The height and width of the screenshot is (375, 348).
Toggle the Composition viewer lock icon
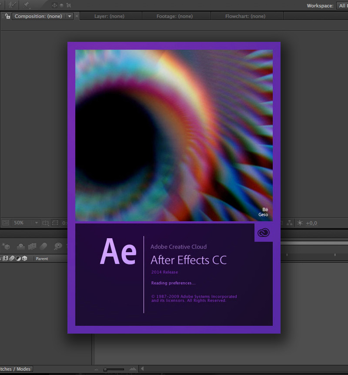[x=8, y=16]
